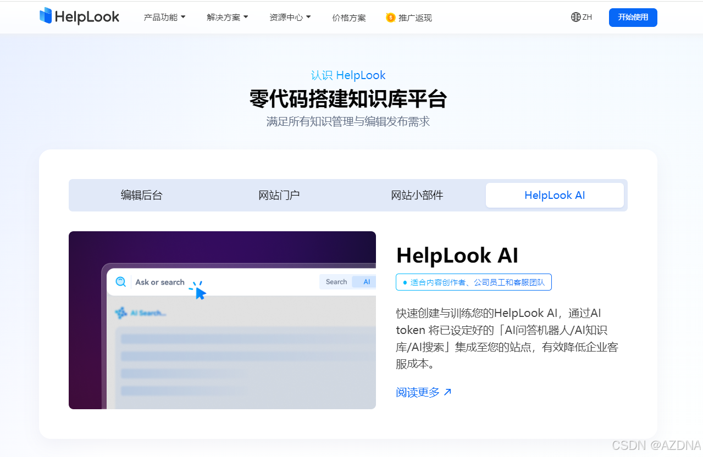This screenshot has height=457, width=703.
Task: Click the Ask or search field
Action: pos(160,282)
